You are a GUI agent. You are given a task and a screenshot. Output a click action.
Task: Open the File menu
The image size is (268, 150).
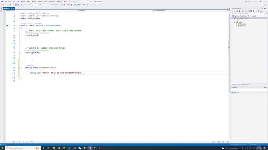point(5,2)
